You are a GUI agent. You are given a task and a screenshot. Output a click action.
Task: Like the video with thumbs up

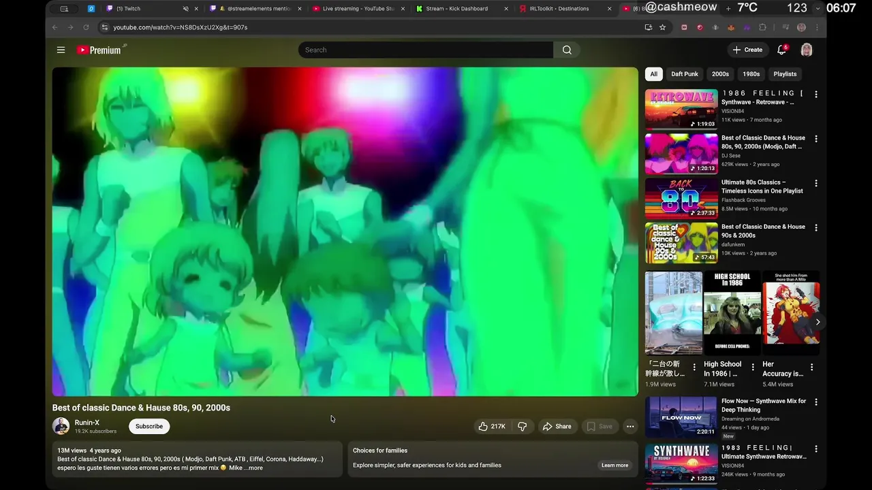coord(492,426)
